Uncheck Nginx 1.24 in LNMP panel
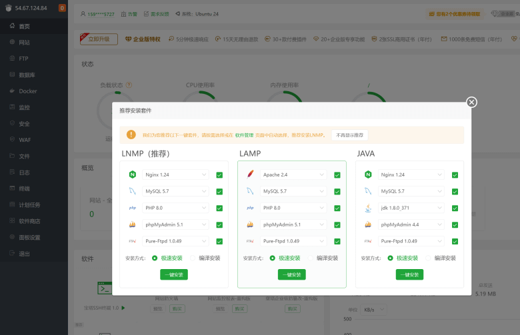Image resolution: width=520 pixels, height=335 pixels. pos(219,175)
